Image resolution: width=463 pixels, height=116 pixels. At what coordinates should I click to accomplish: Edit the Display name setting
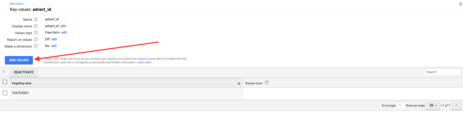63,26
